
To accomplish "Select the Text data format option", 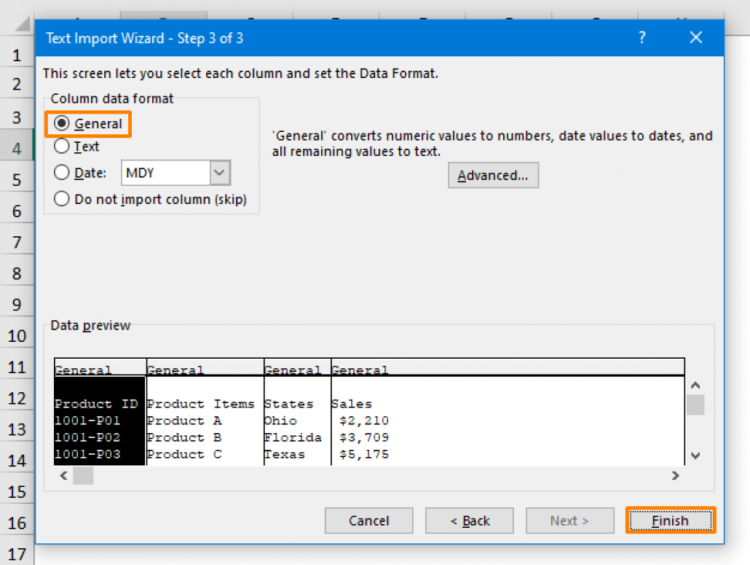I will pos(62,147).
